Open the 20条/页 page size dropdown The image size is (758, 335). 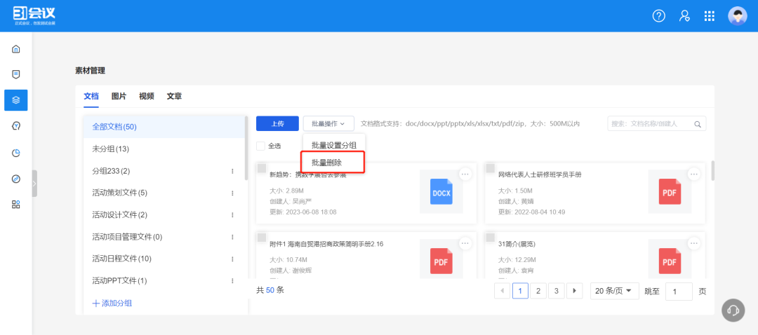614,291
